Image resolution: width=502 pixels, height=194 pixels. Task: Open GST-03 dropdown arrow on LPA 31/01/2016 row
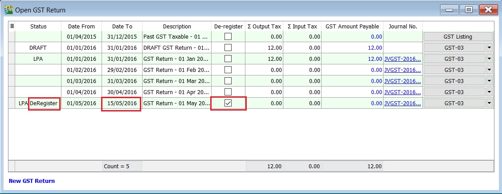[x=490, y=59]
